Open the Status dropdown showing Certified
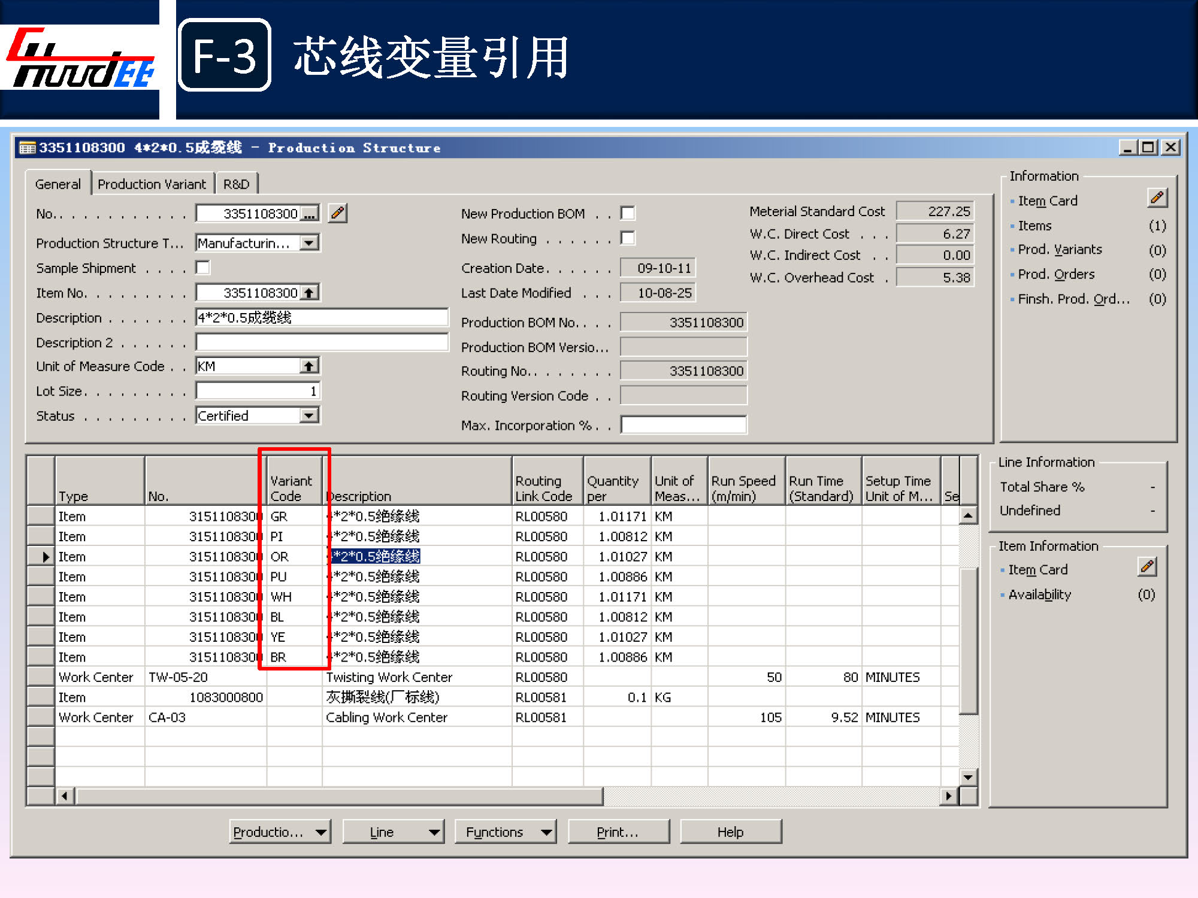 [309, 415]
